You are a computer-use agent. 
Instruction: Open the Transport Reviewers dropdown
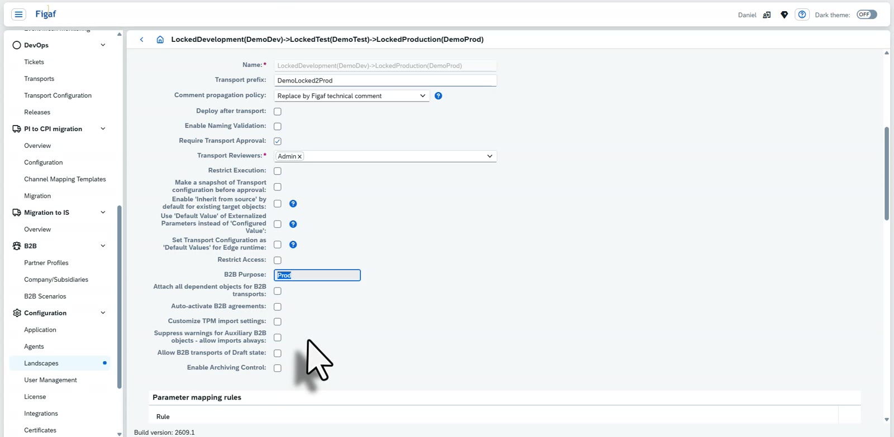click(x=490, y=156)
